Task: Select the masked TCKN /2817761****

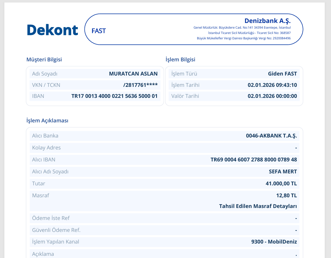Action: click(140, 85)
